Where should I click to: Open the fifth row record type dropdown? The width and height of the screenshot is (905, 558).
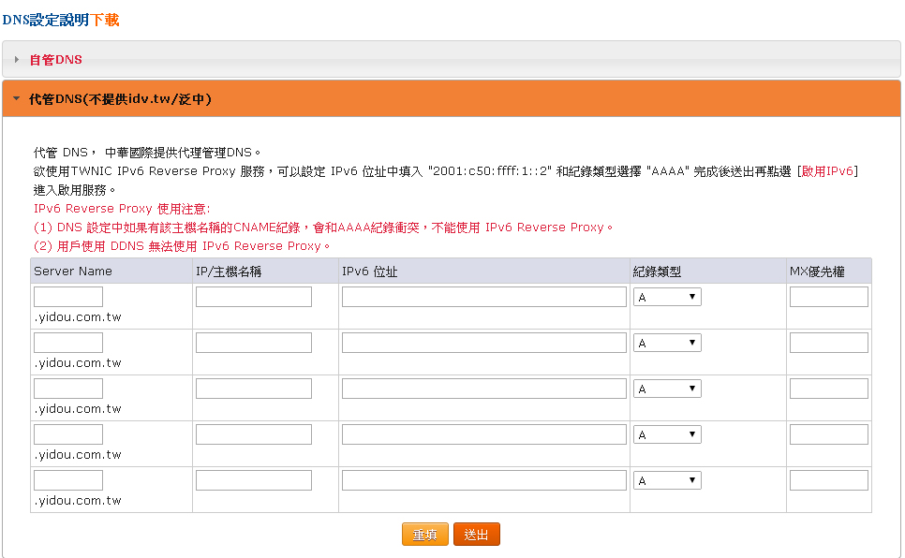click(667, 480)
